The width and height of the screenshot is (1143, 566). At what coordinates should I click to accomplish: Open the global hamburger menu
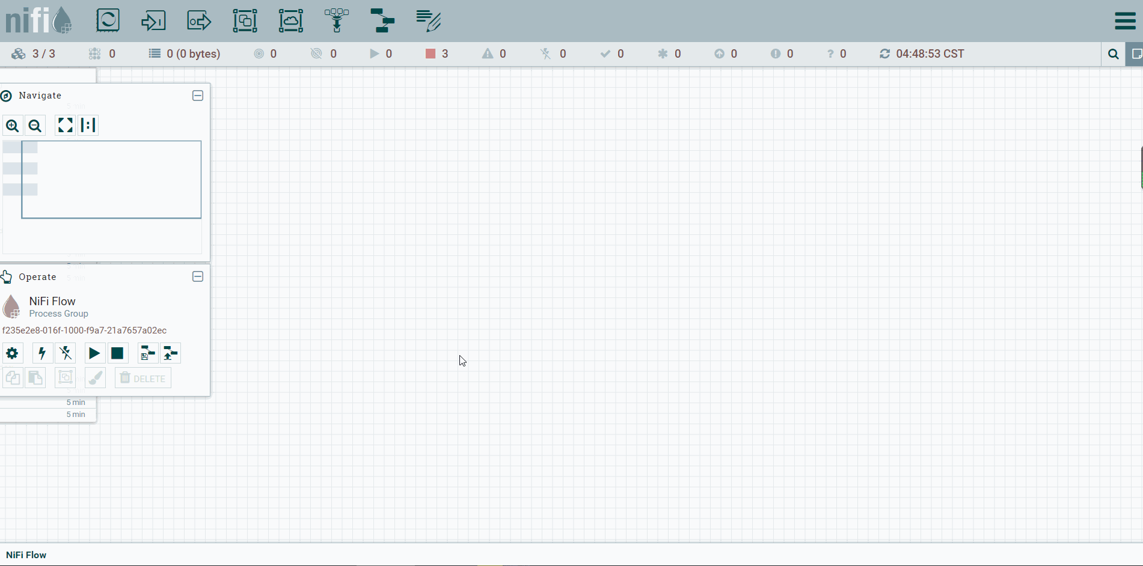[1125, 21]
